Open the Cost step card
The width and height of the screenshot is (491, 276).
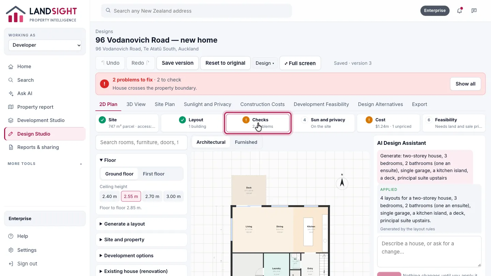click(388, 123)
